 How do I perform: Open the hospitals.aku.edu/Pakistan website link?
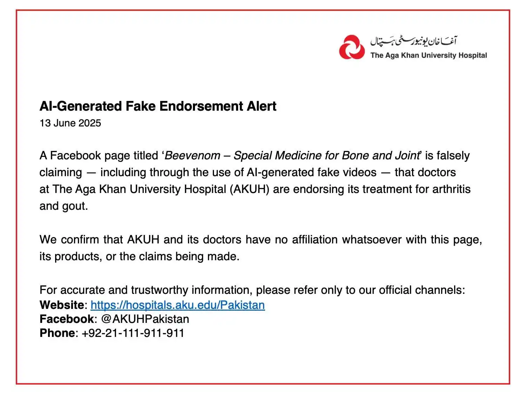[x=177, y=305]
